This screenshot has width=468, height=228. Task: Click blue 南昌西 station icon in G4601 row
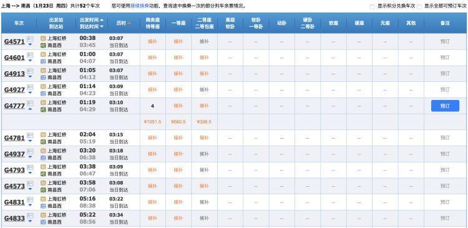click(x=43, y=62)
